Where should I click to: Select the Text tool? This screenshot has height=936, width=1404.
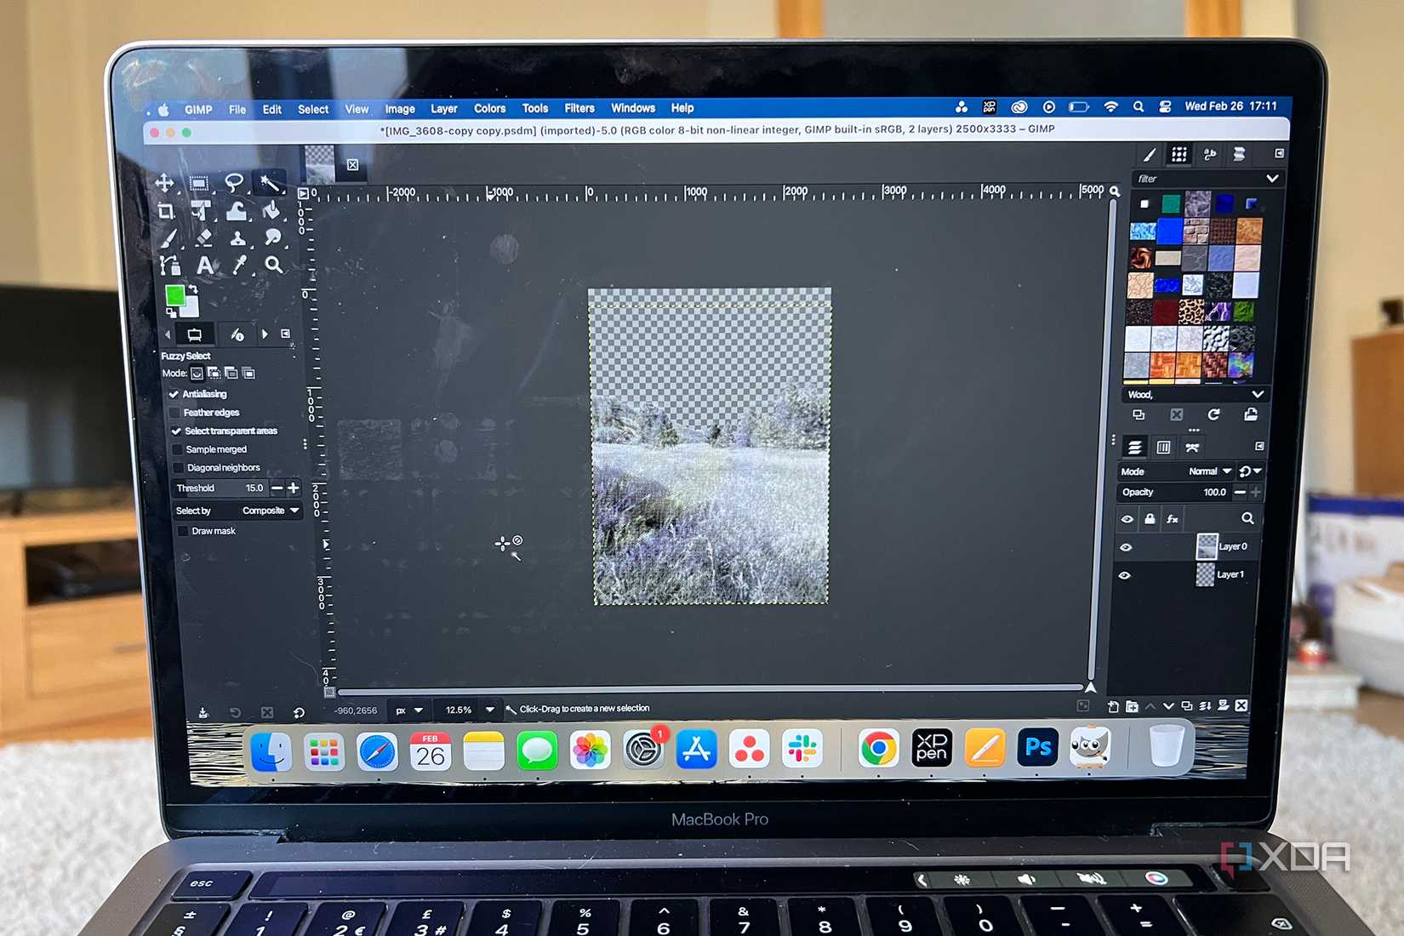204,265
